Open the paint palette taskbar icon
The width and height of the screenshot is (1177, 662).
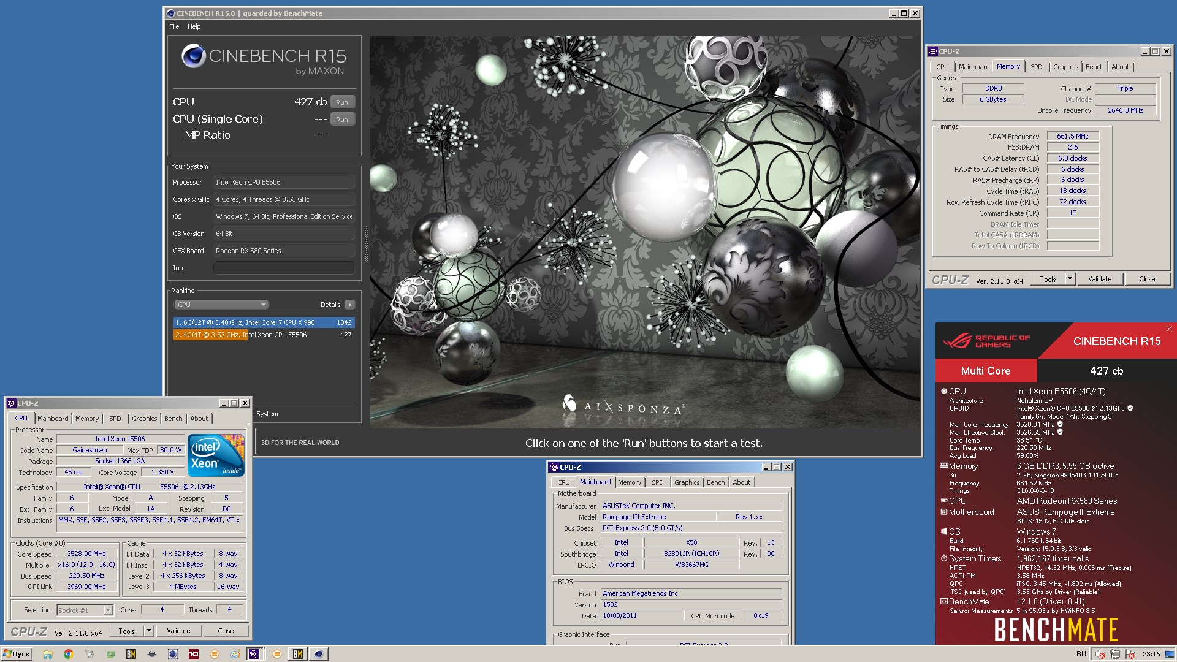click(235, 654)
